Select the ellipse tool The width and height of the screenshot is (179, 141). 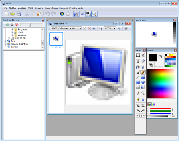pyautogui.click(x=143, y=82)
